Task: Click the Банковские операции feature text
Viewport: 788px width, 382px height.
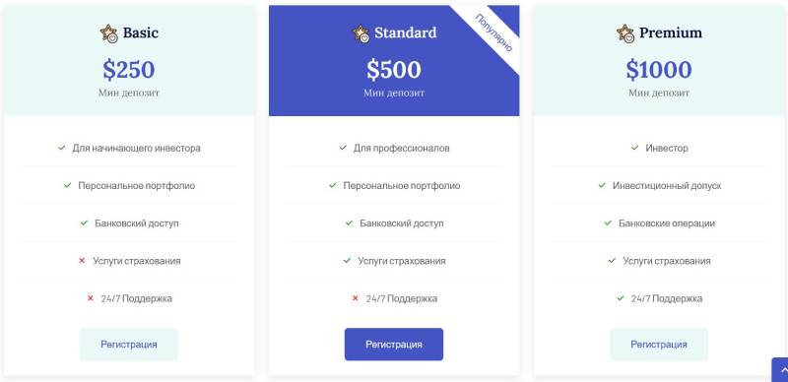Action: (x=667, y=223)
